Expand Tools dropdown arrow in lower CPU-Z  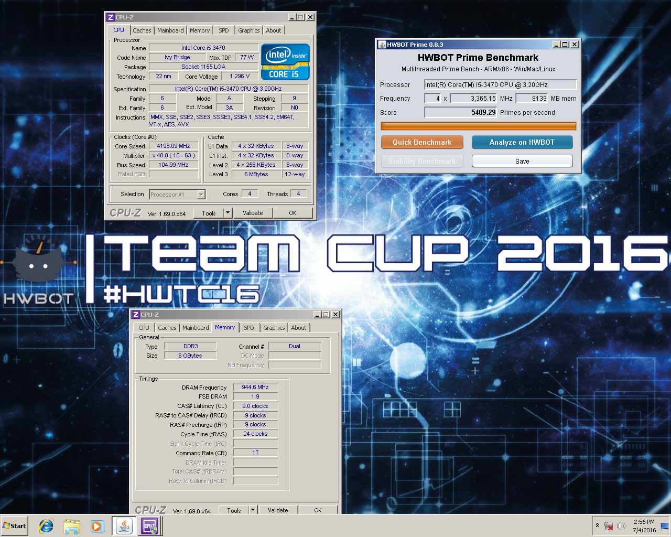253,510
